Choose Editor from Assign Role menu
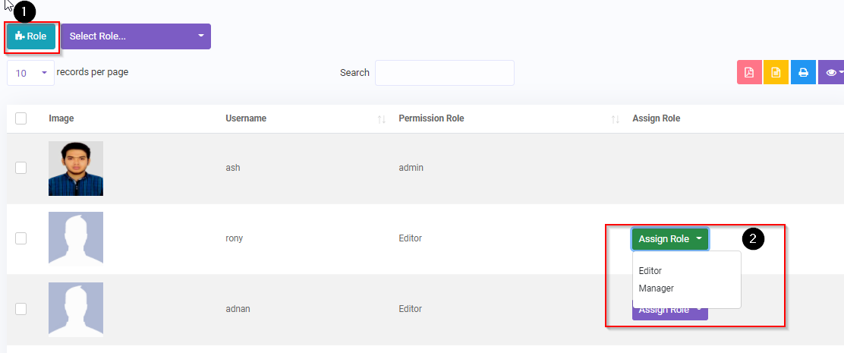The height and width of the screenshot is (353, 844). pos(650,271)
